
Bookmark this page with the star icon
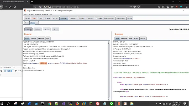tap(139, 7)
